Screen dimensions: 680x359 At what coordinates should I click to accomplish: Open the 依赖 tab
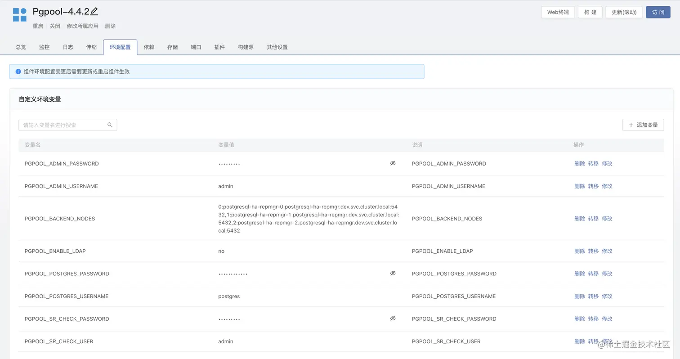[149, 47]
